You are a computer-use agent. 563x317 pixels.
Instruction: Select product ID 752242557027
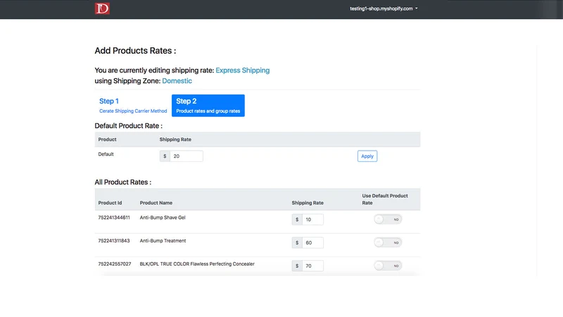pos(115,263)
